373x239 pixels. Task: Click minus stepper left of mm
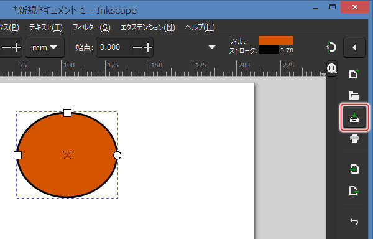[6, 47]
